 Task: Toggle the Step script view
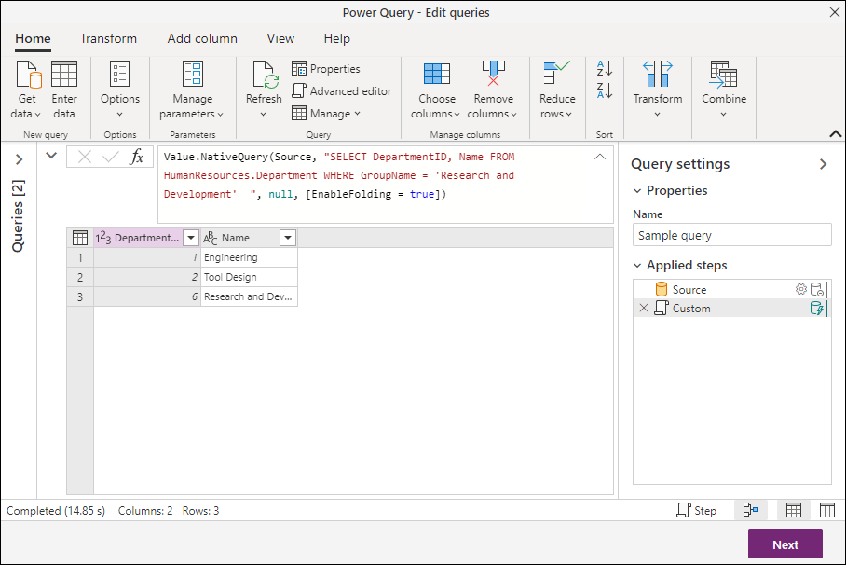[697, 510]
